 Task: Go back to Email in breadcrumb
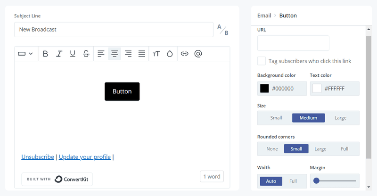(x=264, y=16)
